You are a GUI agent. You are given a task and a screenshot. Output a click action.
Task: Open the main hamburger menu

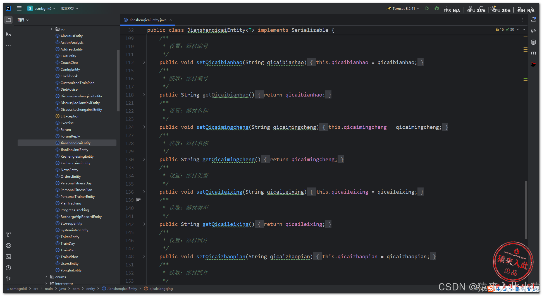pos(19,8)
